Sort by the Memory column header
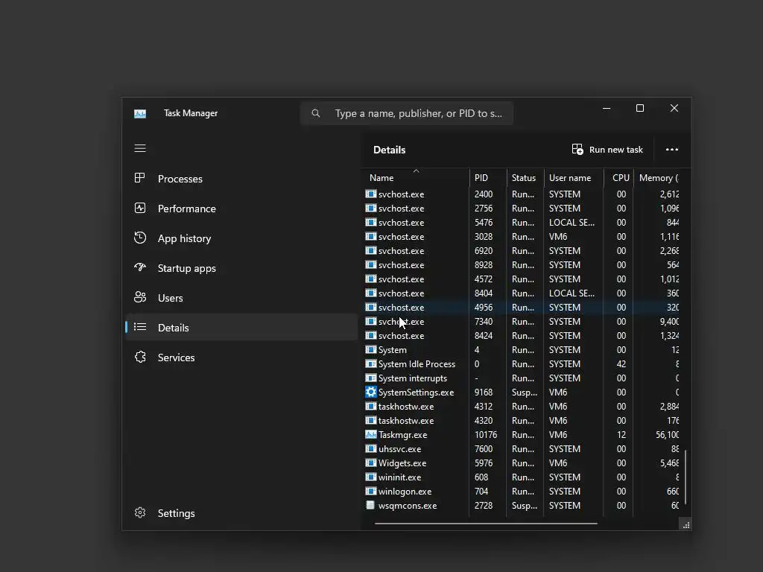Viewport: 763px width, 572px height. pos(657,177)
